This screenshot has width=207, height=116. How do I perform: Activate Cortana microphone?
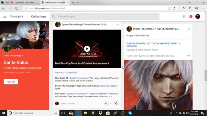click(56, 113)
